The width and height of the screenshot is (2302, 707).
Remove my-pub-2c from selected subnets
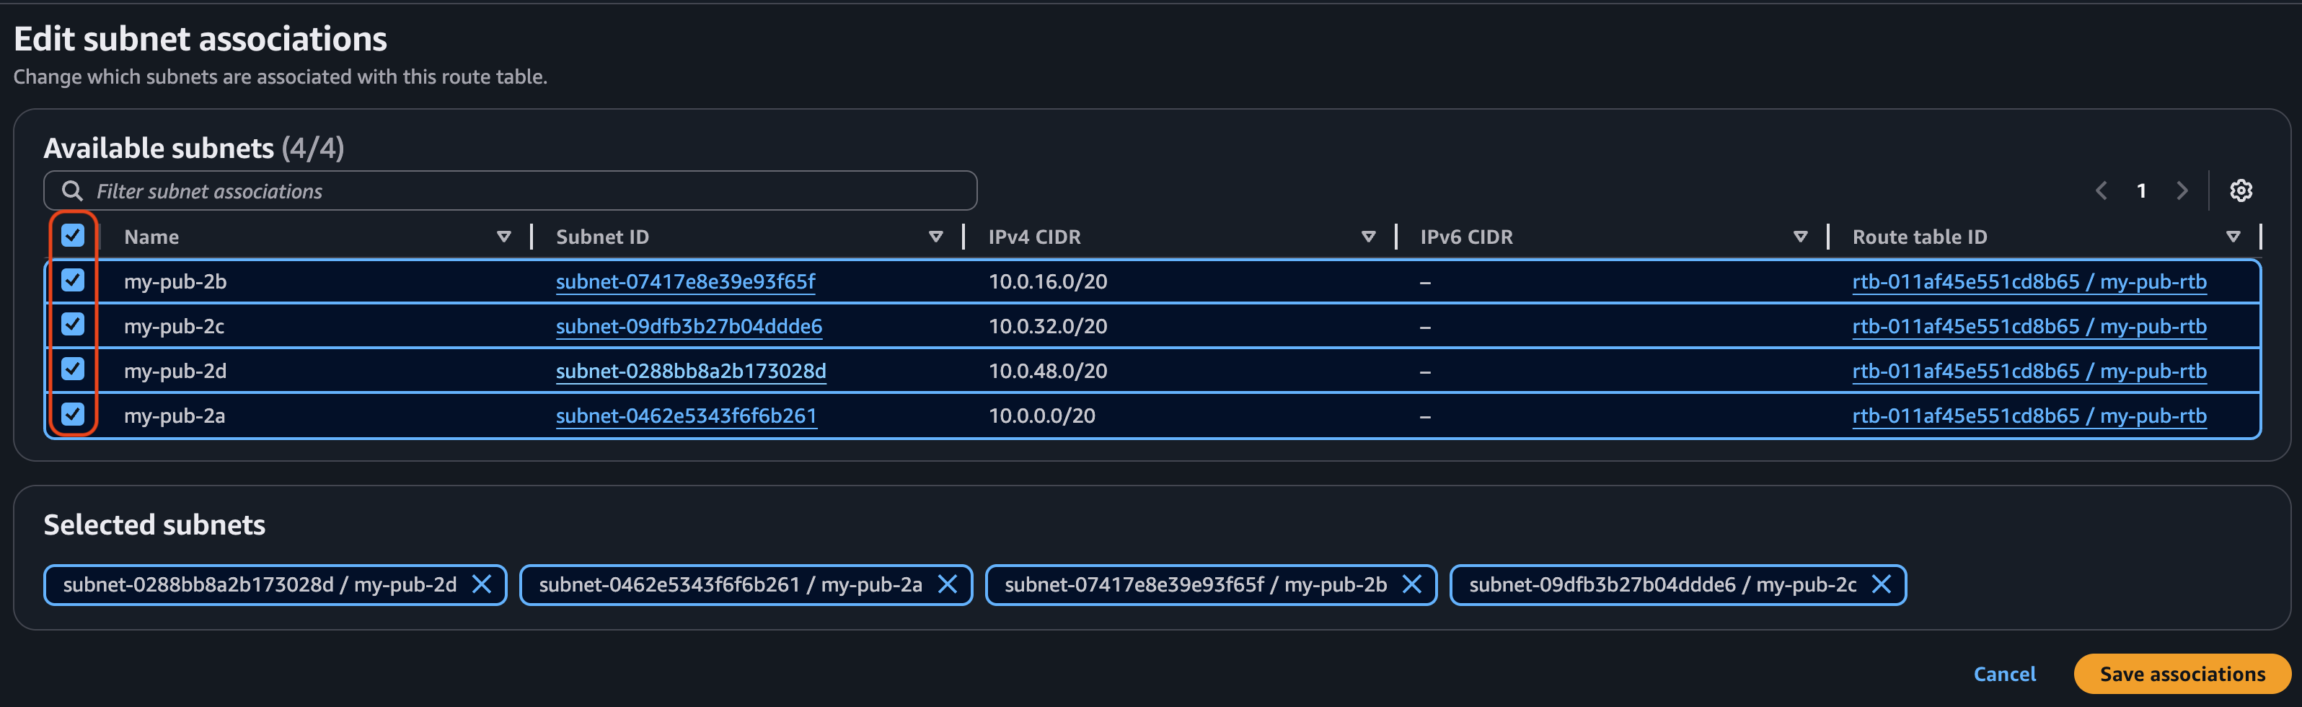tap(1881, 584)
